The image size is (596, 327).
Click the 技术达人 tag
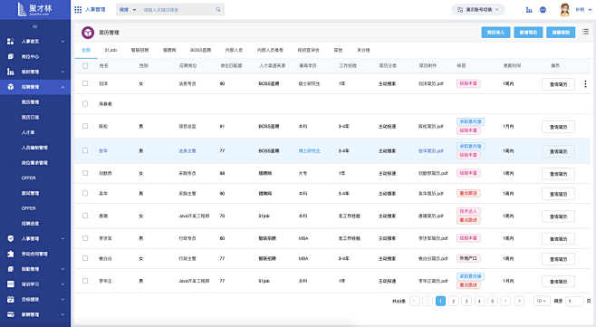pyautogui.click(x=468, y=211)
